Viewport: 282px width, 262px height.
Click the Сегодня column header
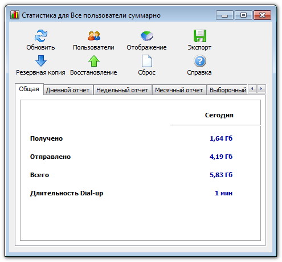tap(219, 115)
